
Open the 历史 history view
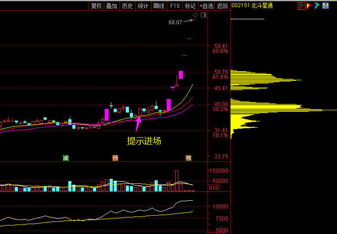click(128, 6)
